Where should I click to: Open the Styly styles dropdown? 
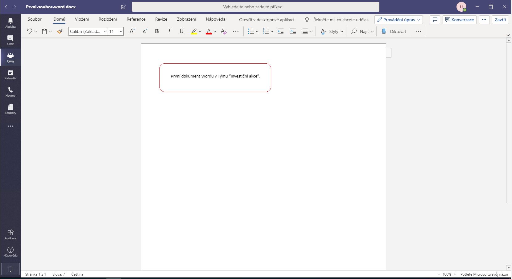(x=332, y=31)
